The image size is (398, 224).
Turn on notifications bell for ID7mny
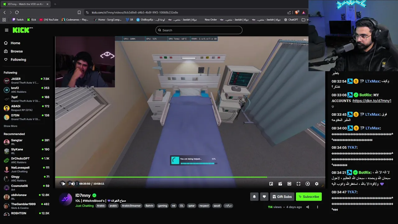[254, 197]
